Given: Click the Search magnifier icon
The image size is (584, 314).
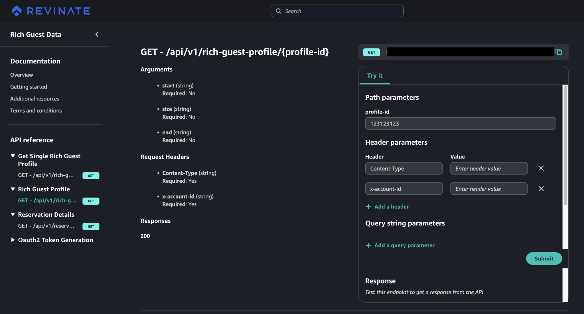Looking at the screenshot, I should (x=279, y=11).
